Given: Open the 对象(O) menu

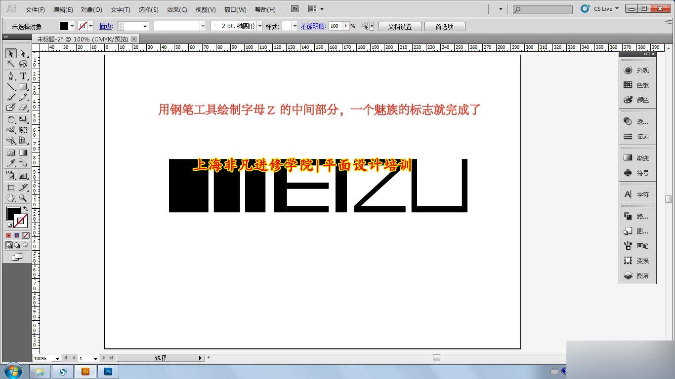Looking at the screenshot, I should coord(91,9).
